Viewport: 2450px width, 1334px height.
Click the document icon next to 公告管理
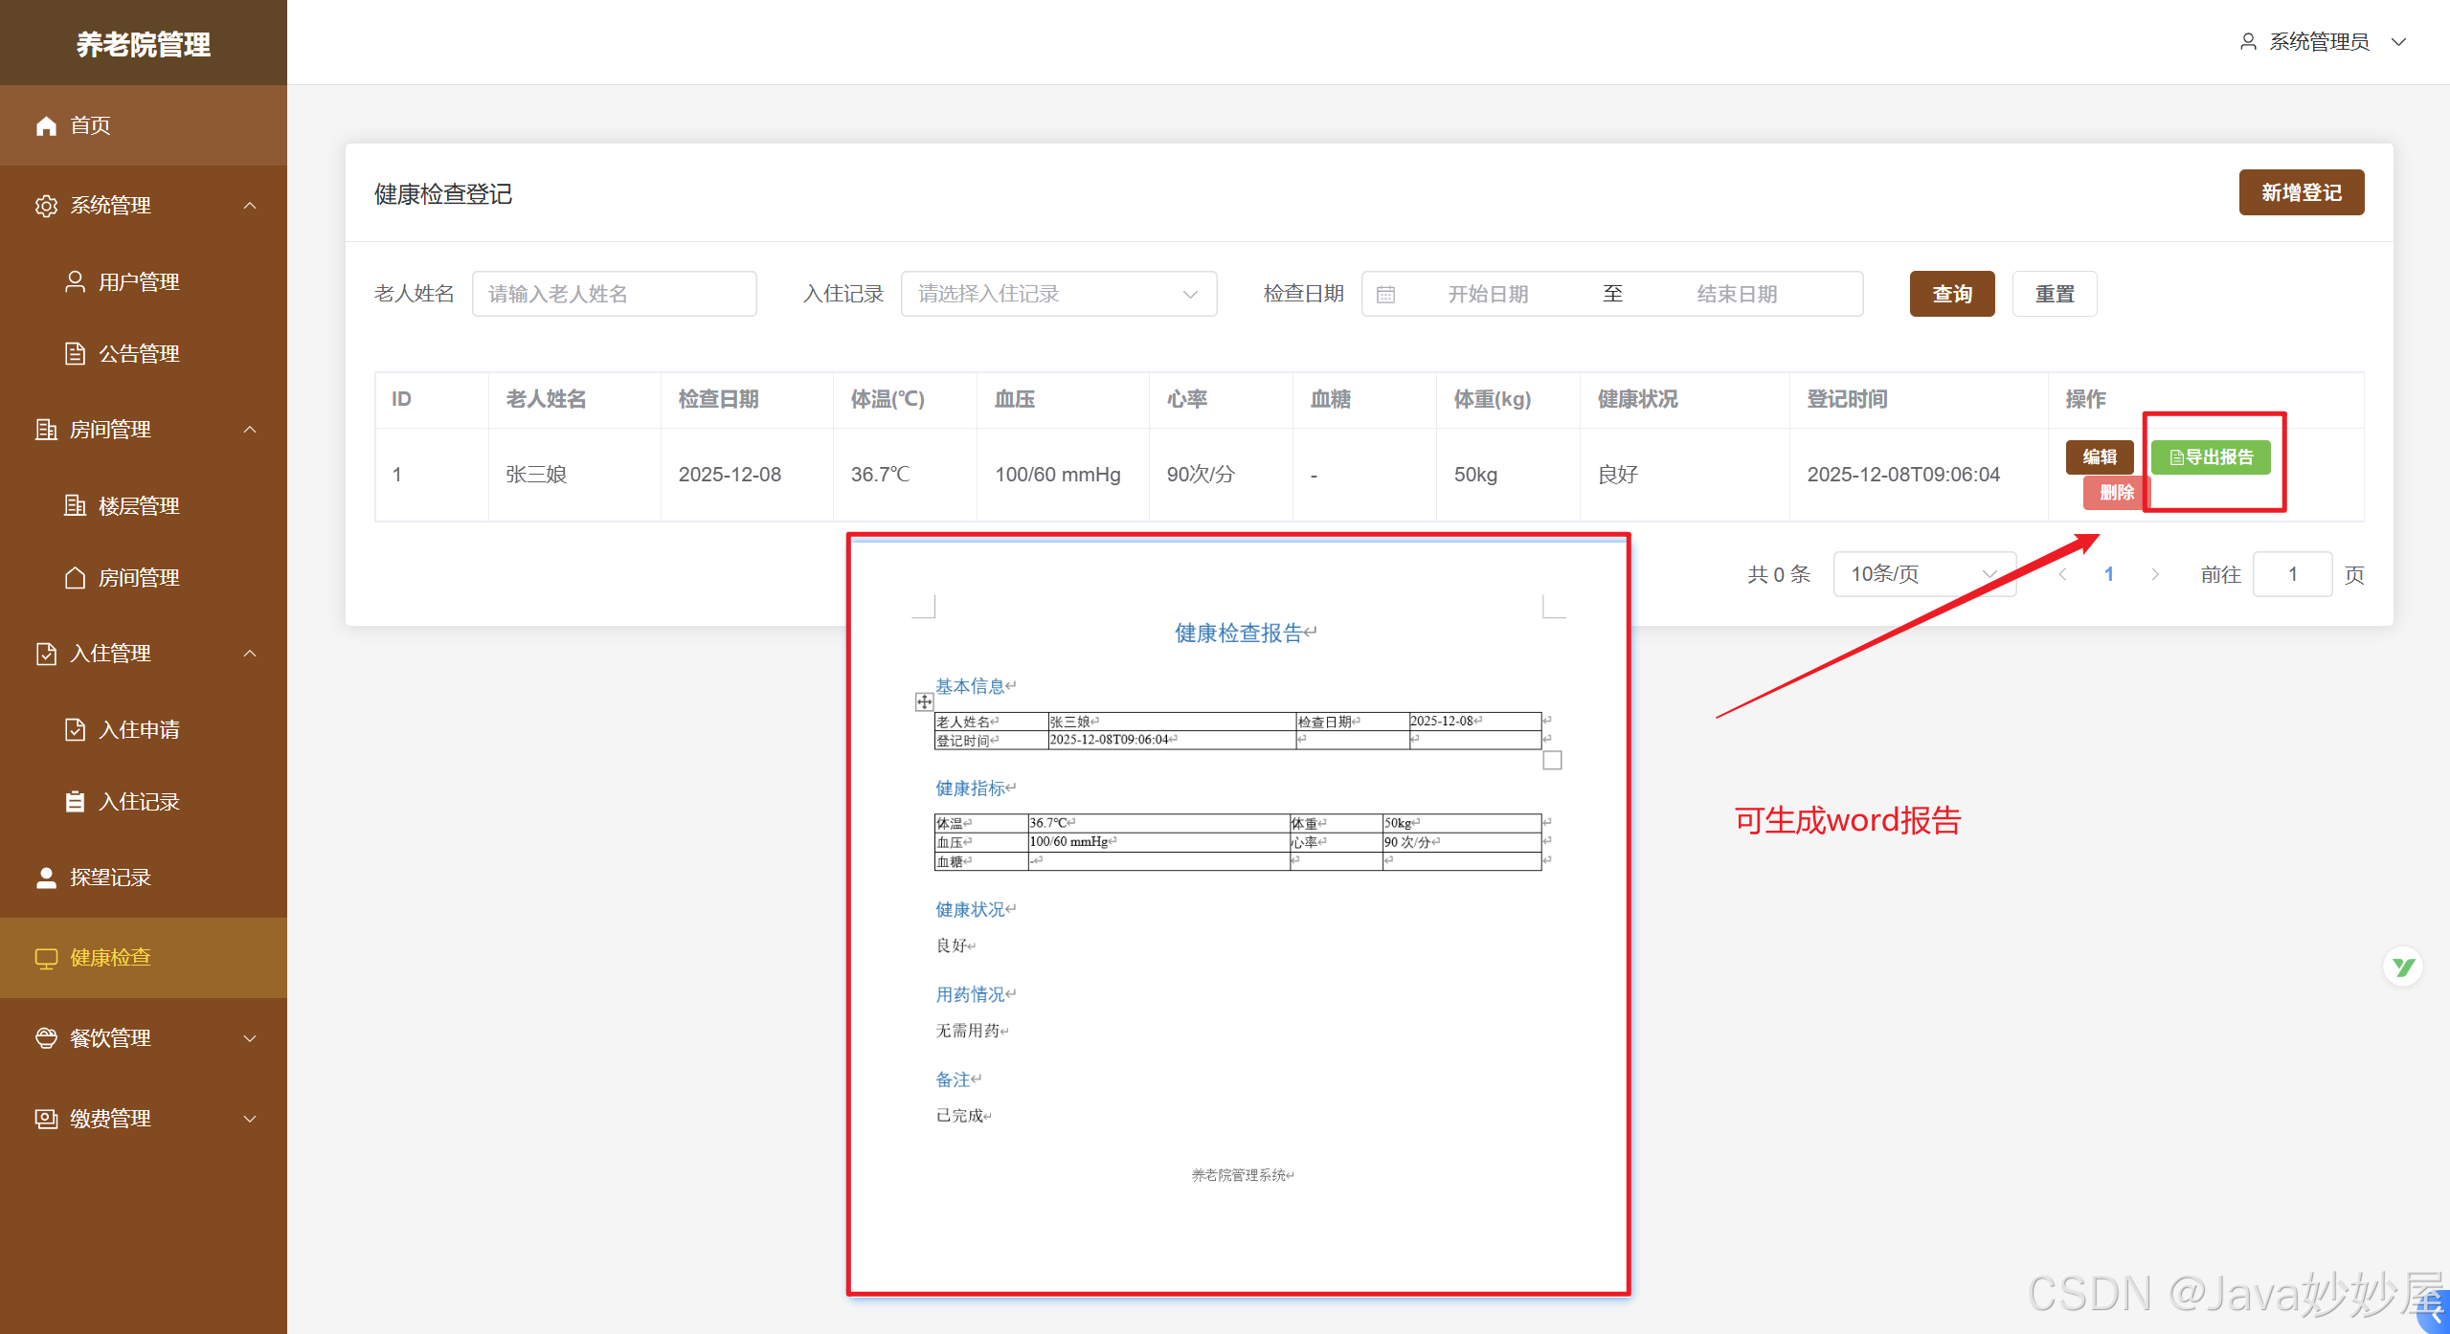click(x=75, y=353)
